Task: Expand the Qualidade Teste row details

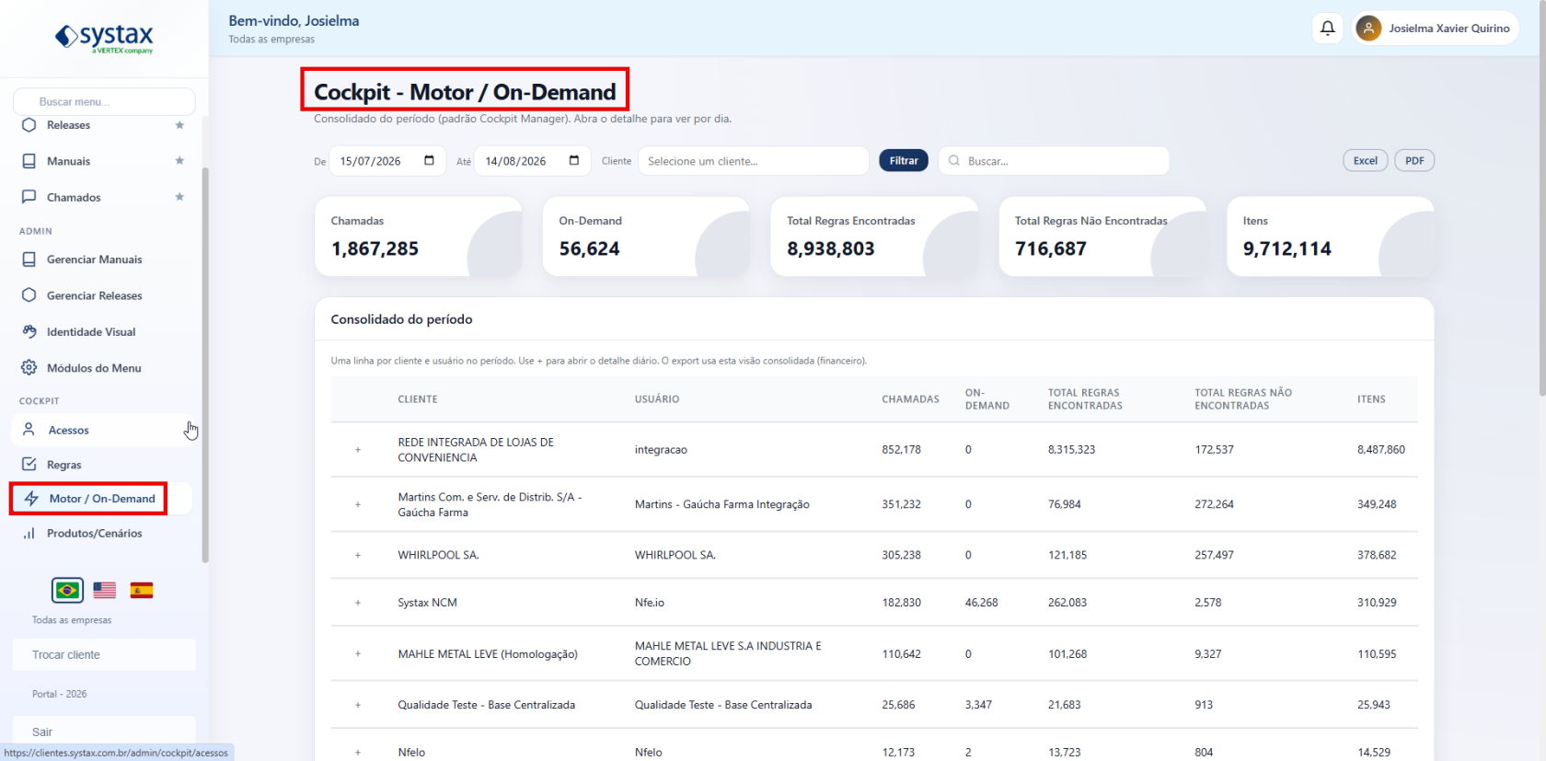Action: 358,705
